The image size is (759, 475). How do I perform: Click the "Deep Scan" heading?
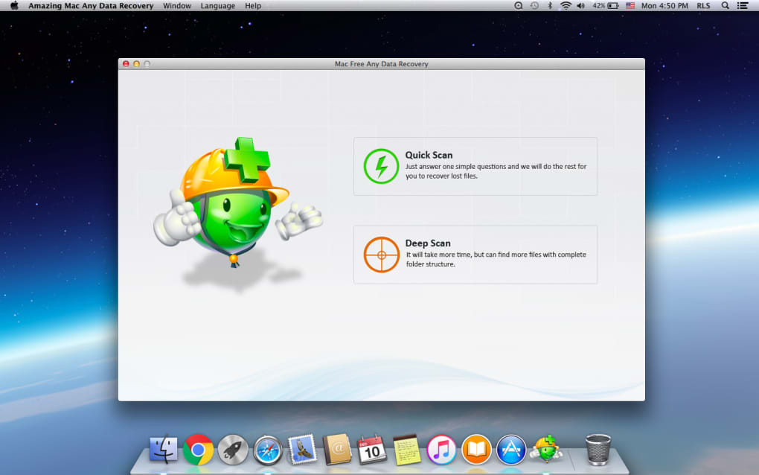coord(428,243)
